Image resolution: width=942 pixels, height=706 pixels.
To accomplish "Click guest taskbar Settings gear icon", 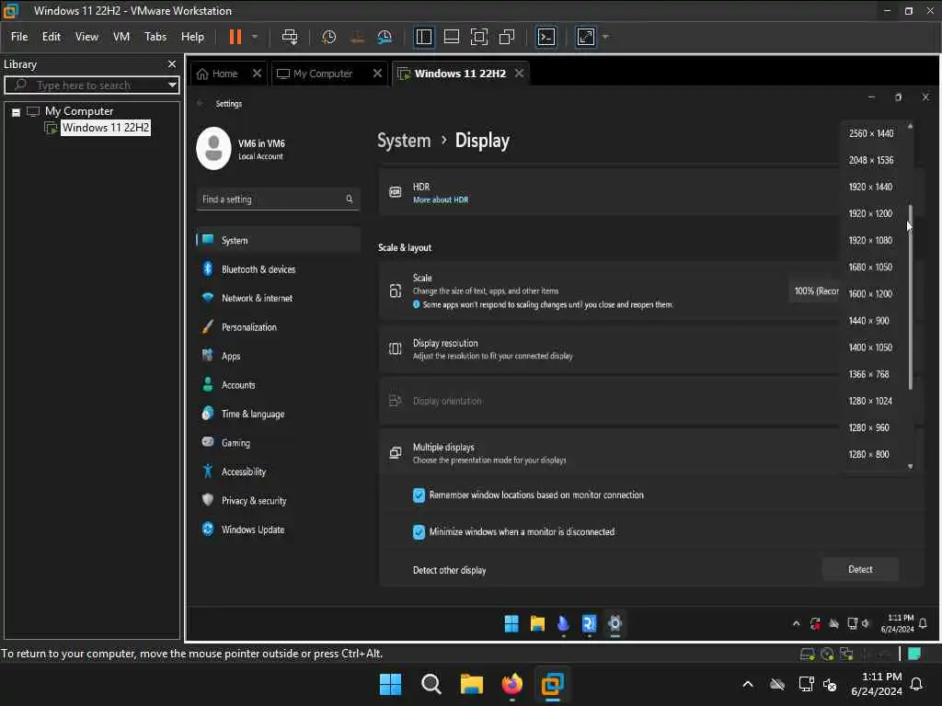I will coord(615,623).
